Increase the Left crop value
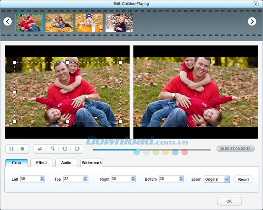The image size is (263, 210). pos(42,178)
